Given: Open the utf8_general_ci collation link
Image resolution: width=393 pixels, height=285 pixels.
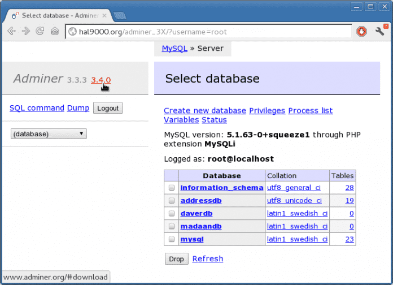Looking at the screenshot, I should tap(295, 188).
